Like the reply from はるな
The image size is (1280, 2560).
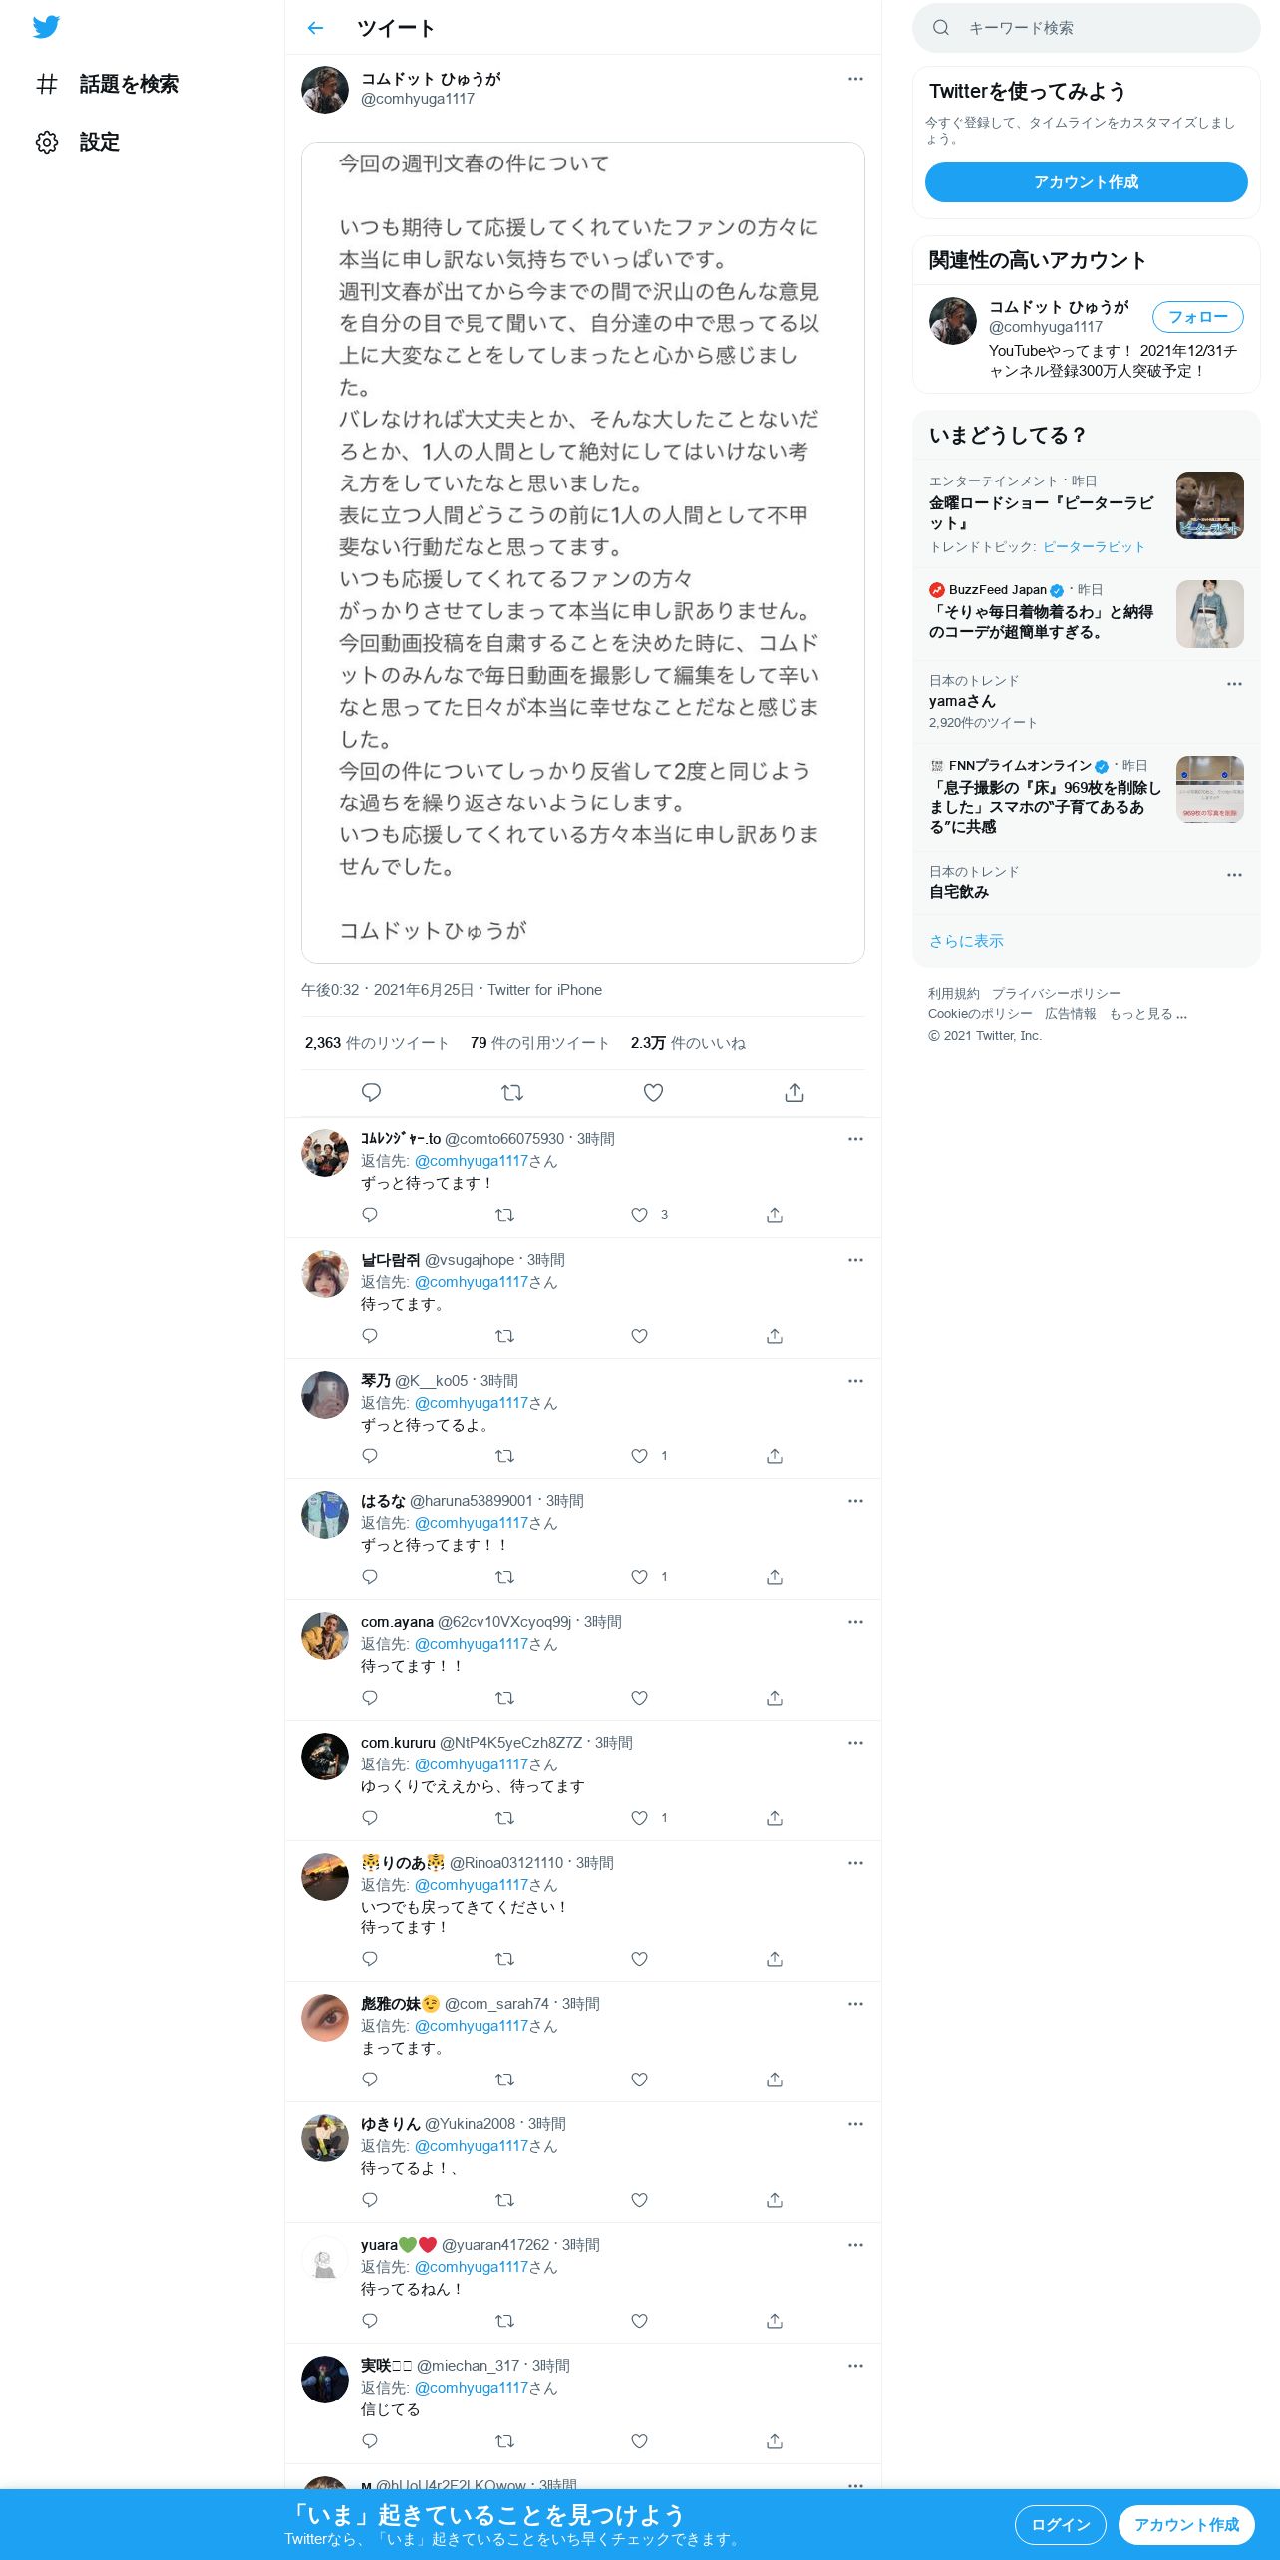[640, 1576]
